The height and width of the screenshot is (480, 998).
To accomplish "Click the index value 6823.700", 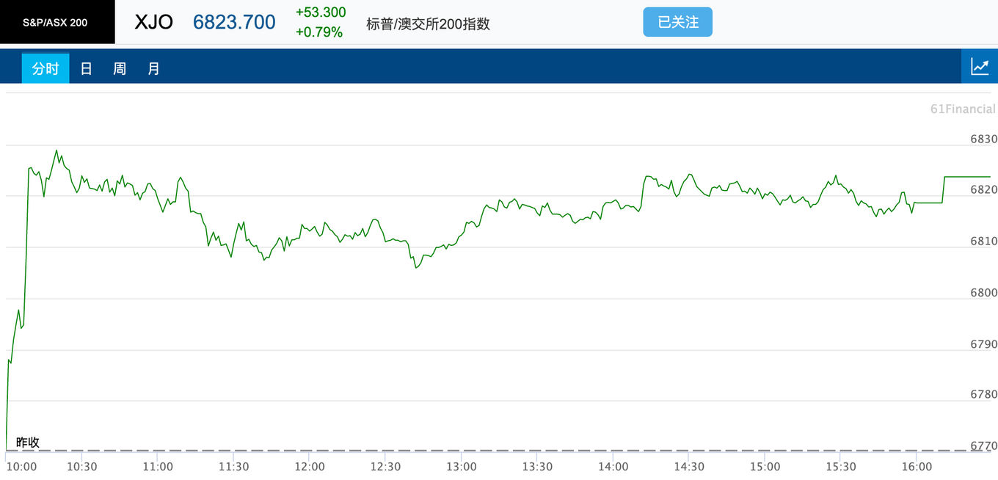I will (x=234, y=22).
